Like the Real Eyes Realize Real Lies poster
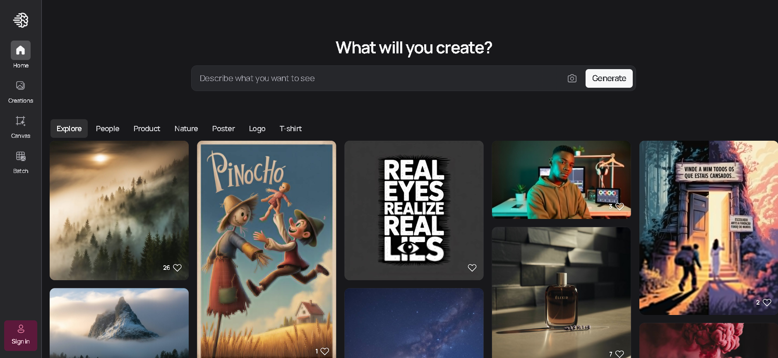This screenshot has width=778, height=358. tap(472, 268)
